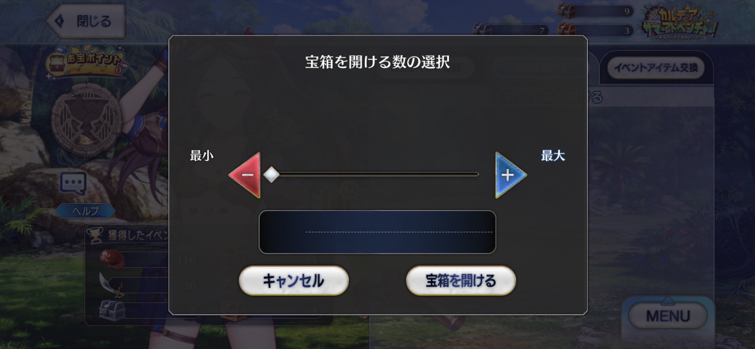The image size is (755, 349).
Task: Open the MENU button
Action: coord(668,316)
